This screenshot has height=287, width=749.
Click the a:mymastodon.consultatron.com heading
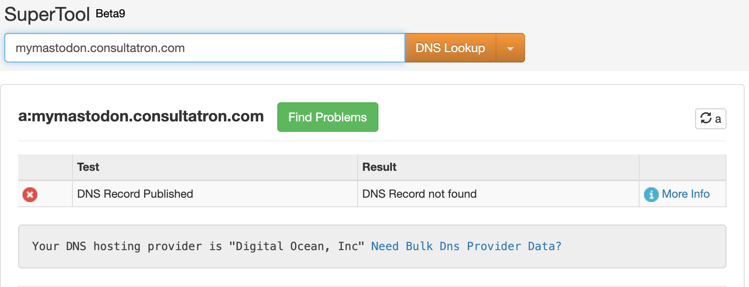pyautogui.click(x=141, y=116)
